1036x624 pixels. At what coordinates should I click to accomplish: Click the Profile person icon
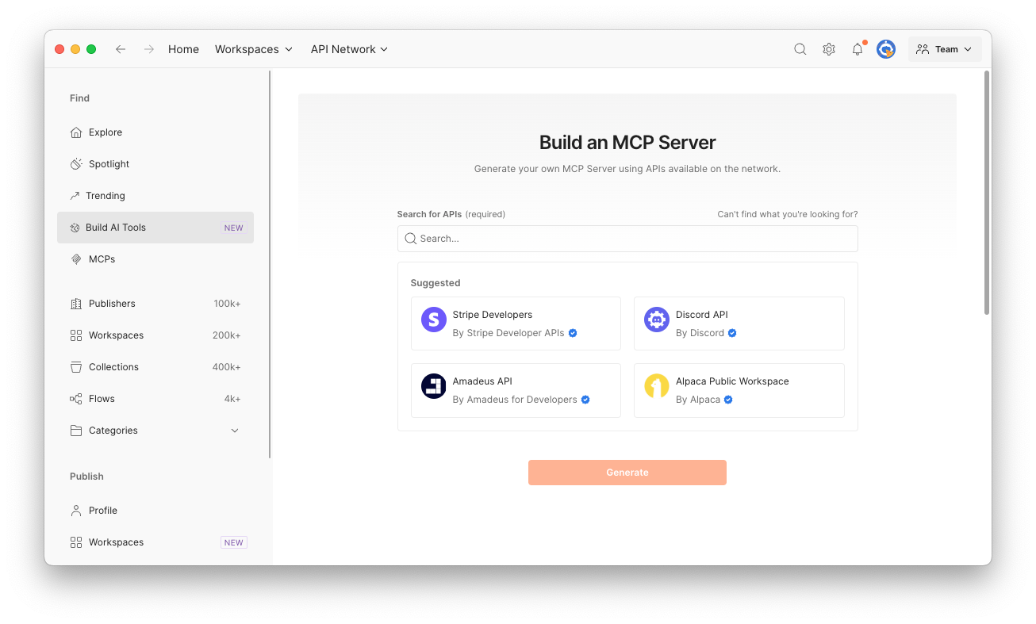pyautogui.click(x=76, y=511)
